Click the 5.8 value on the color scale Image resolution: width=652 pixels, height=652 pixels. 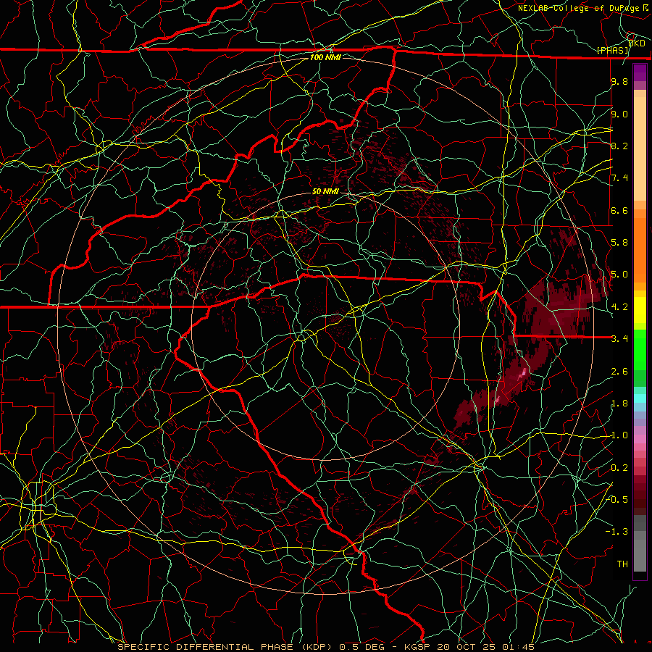point(619,243)
